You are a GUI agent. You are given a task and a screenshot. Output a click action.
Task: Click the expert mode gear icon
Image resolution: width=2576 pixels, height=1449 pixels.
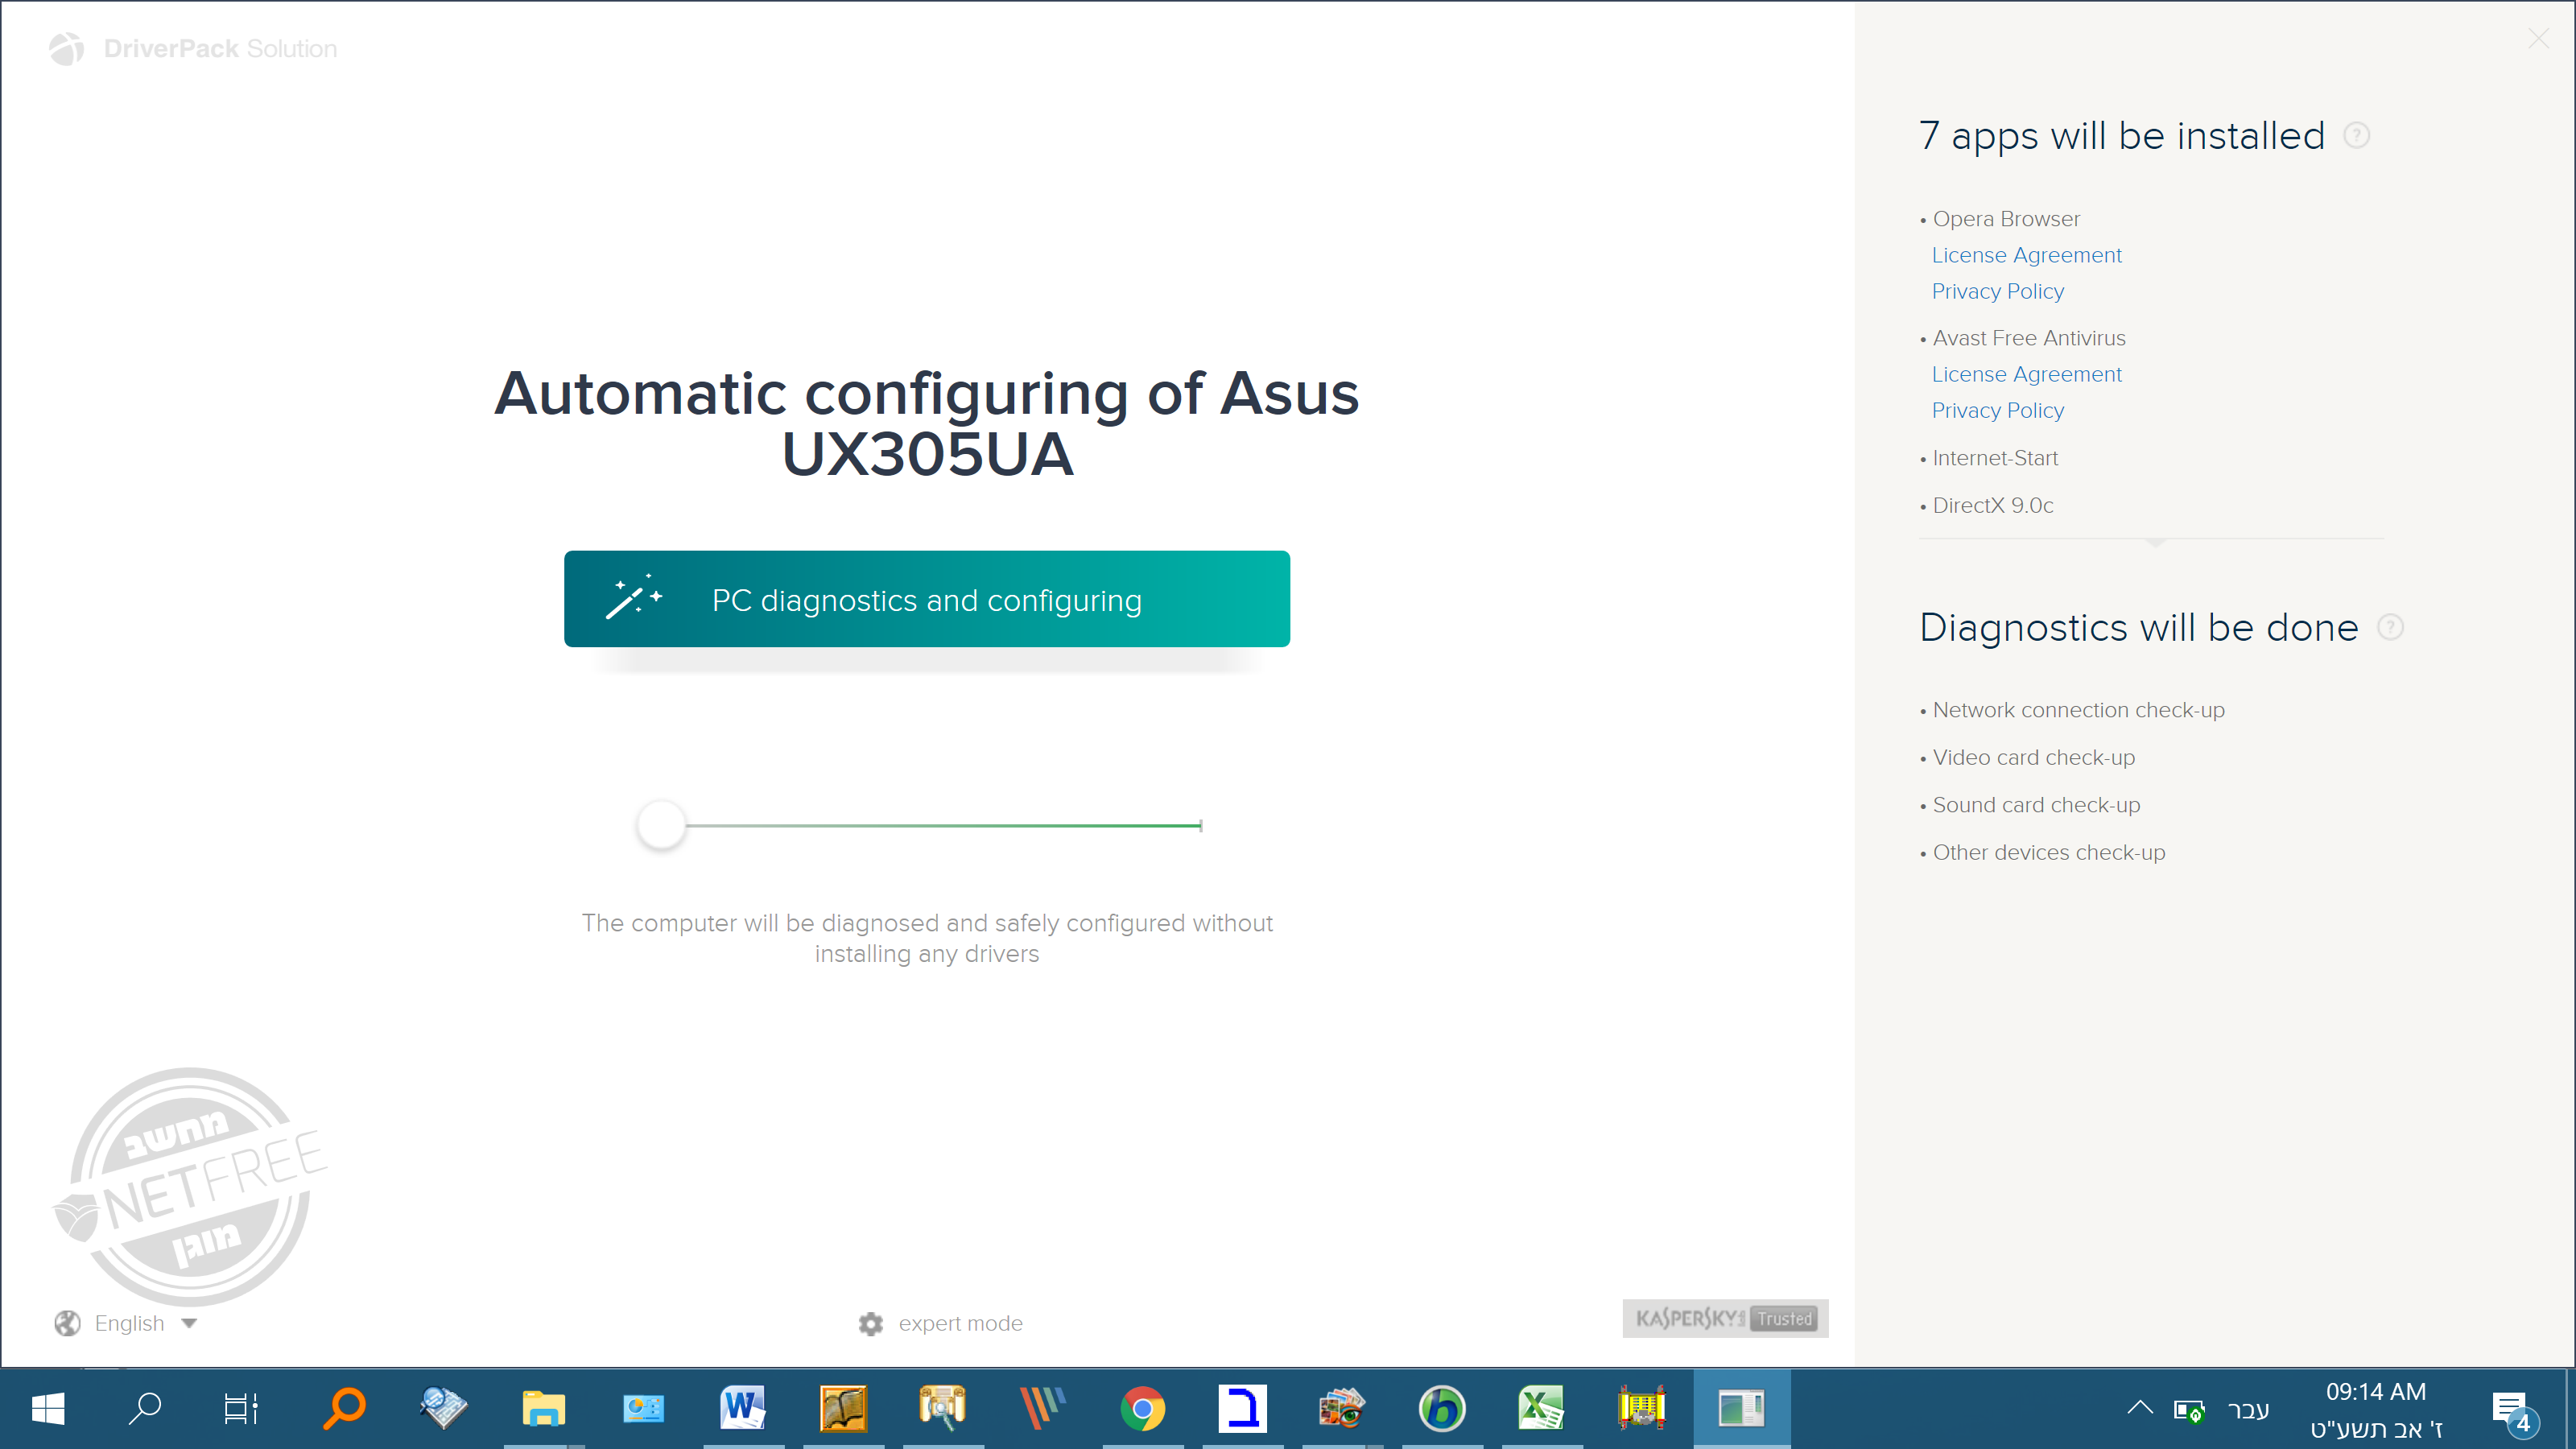[870, 1323]
